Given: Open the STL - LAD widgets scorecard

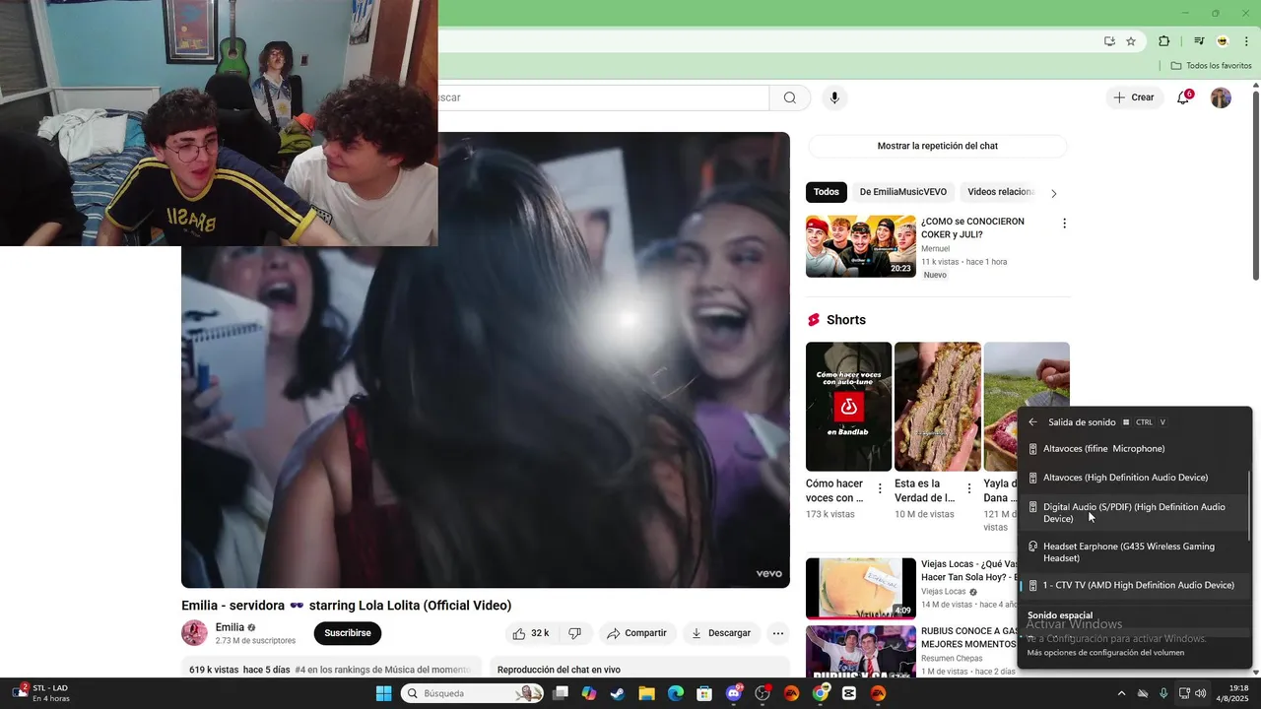Looking at the screenshot, I should (41, 693).
